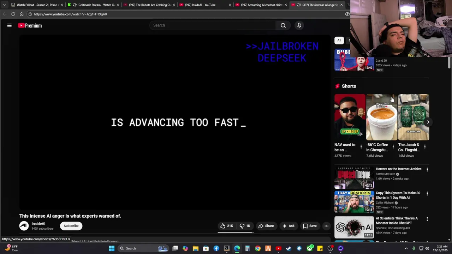This screenshot has width=452, height=254.
Task: Open options for the NAV short
Action: click(361, 146)
